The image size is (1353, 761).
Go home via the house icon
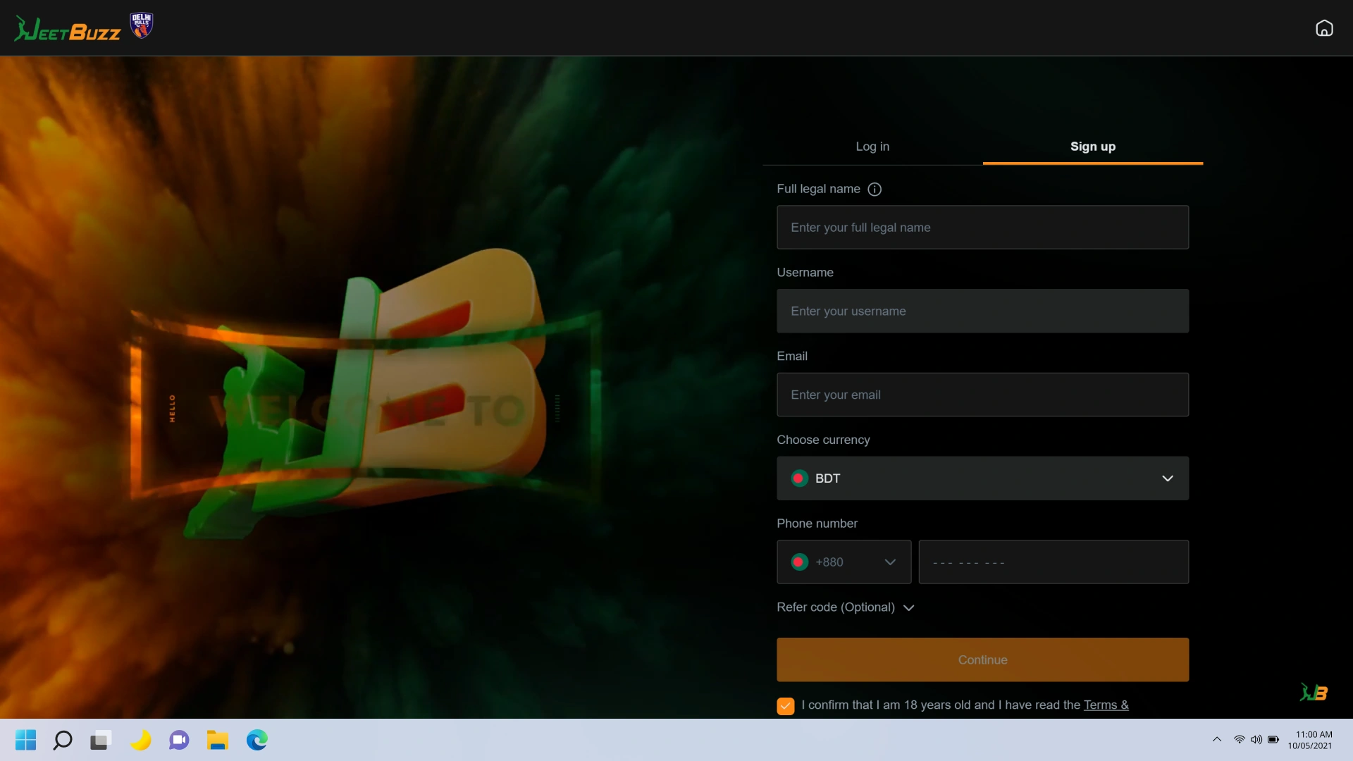pyautogui.click(x=1324, y=28)
